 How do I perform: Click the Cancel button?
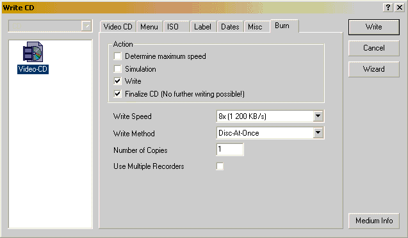pos(373,48)
